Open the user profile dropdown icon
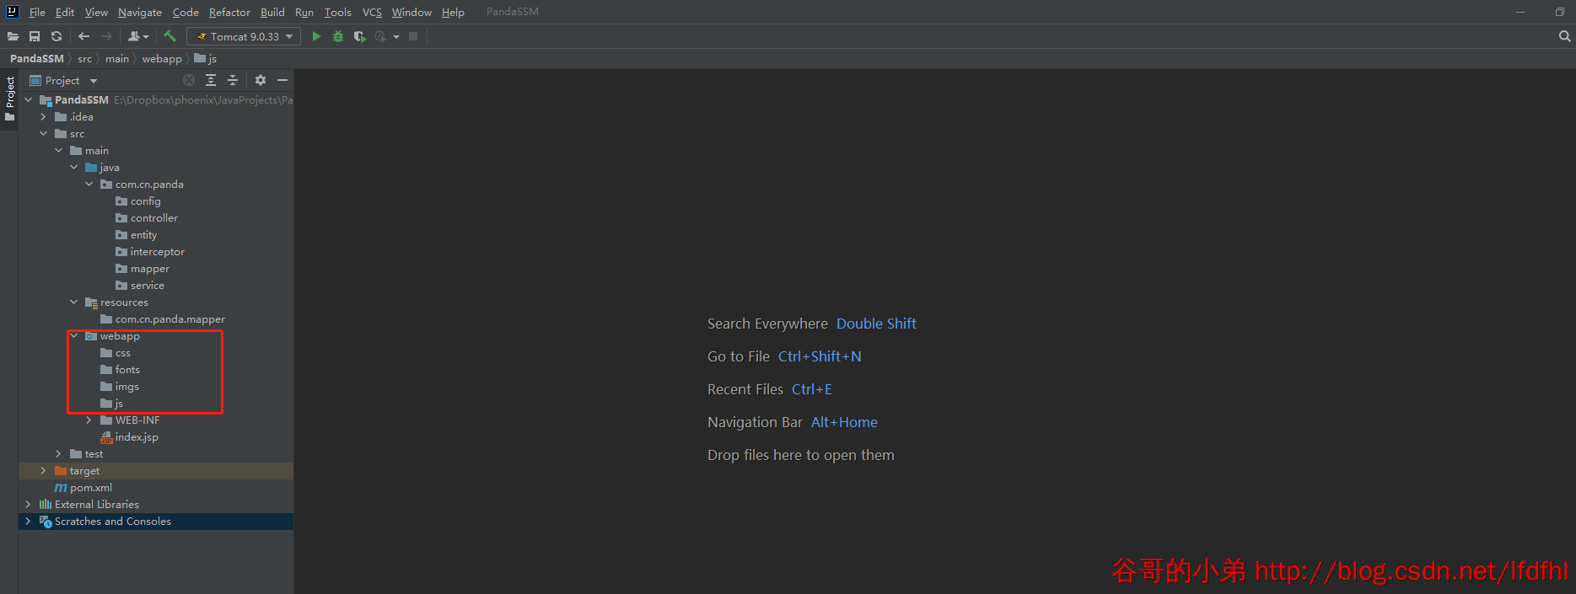 138,36
